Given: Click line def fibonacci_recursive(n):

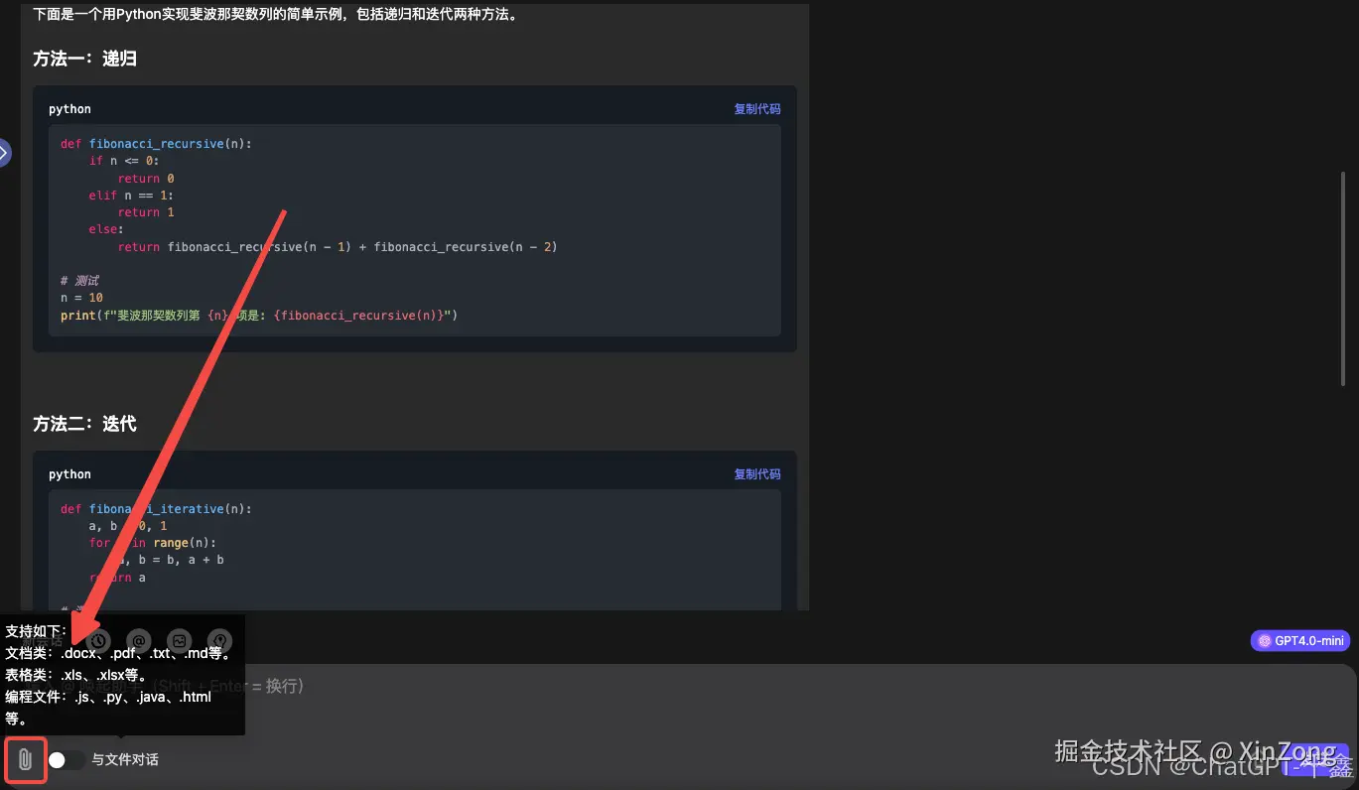Looking at the screenshot, I should click(156, 144).
